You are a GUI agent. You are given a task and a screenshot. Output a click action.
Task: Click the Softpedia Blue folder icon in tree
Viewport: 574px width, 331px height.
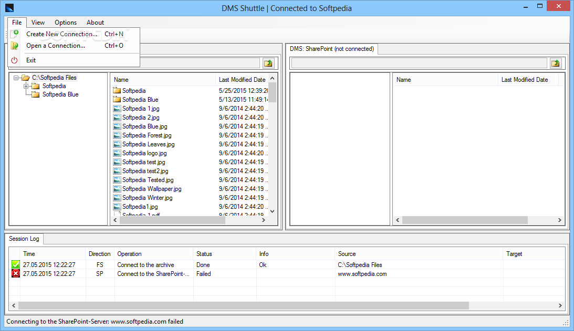coord(36,94)
